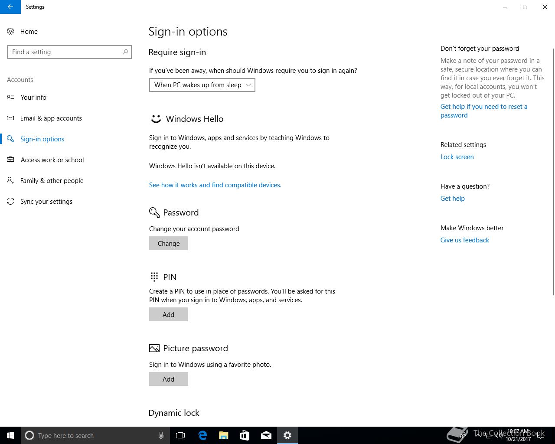Screen dimensions: 555x444
Task: Click the Windows Hello heading
Action: pos(194,119)
